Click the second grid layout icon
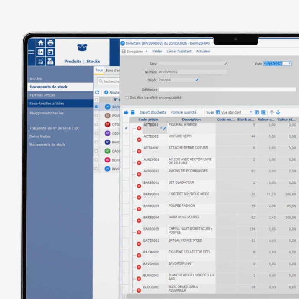 click(x=263, y=113)
